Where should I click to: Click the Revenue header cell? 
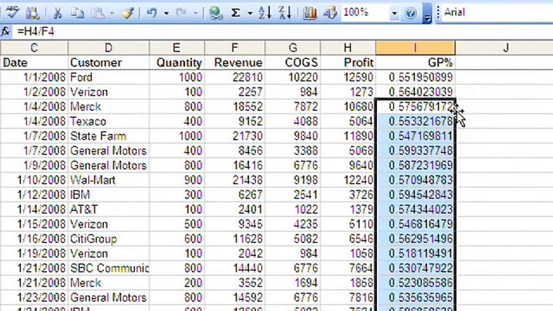point(235,63)
